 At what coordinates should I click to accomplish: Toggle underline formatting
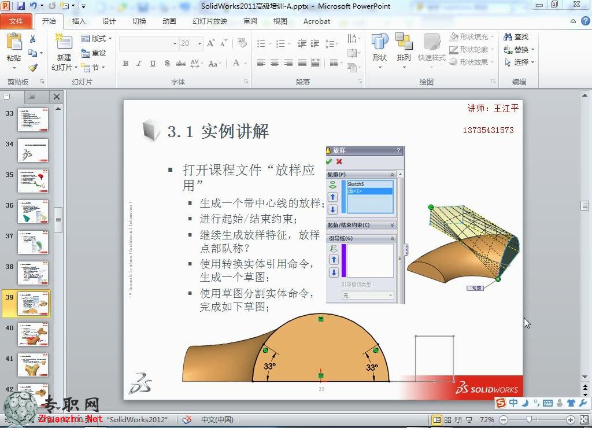click(x=153, y=64)
